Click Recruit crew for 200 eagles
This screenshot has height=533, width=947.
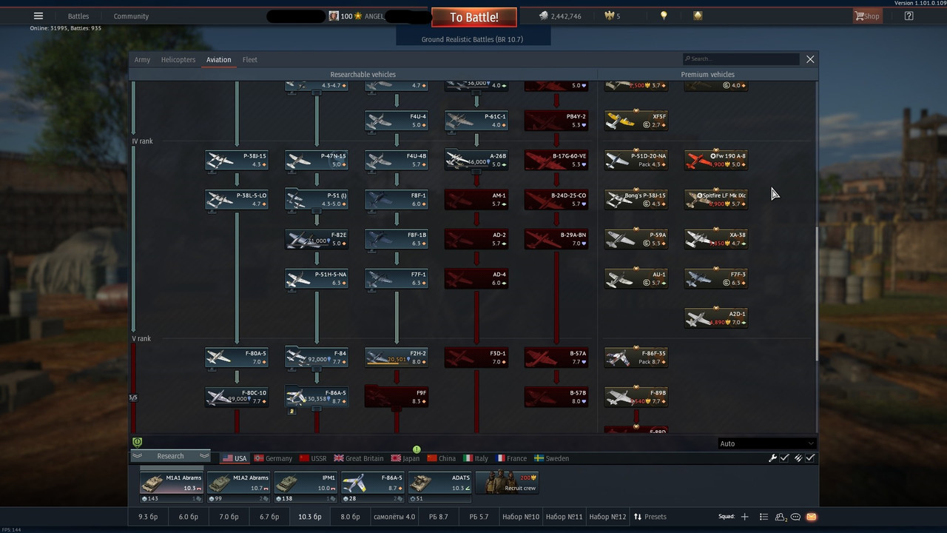pos(508,482)
